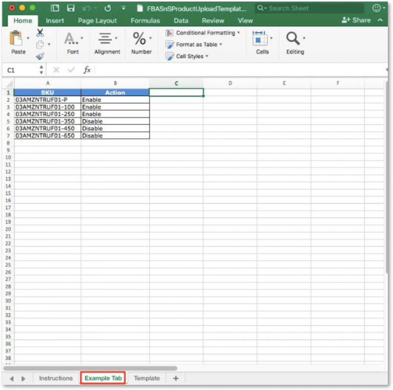The image size is (393, 390).
Task: Click the Search Sheet field
Action: click(x=310, y=8)
